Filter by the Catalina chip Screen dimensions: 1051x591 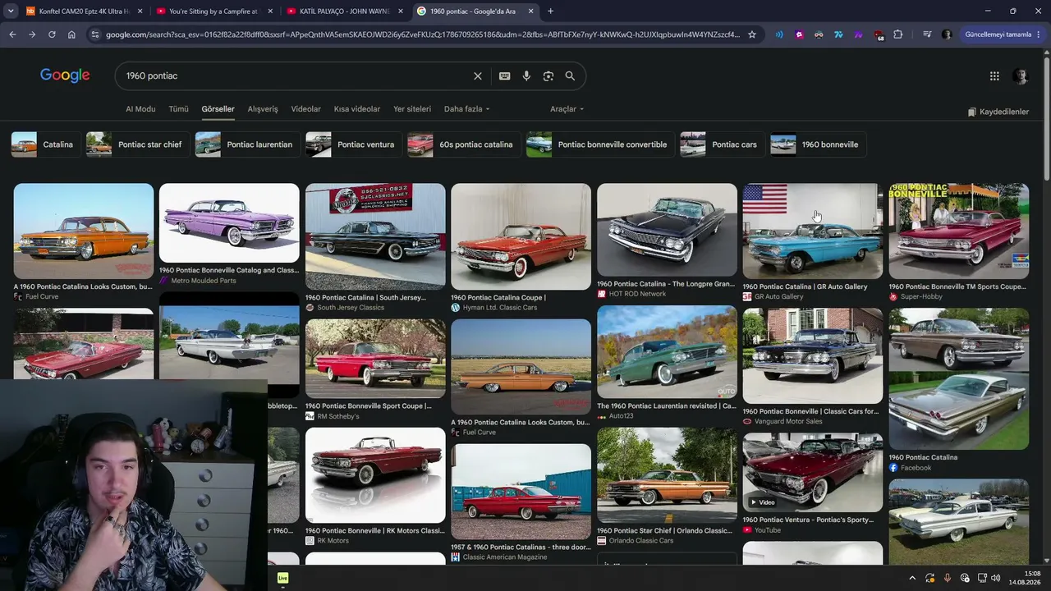pyautogui.click(x=46, y=144)
